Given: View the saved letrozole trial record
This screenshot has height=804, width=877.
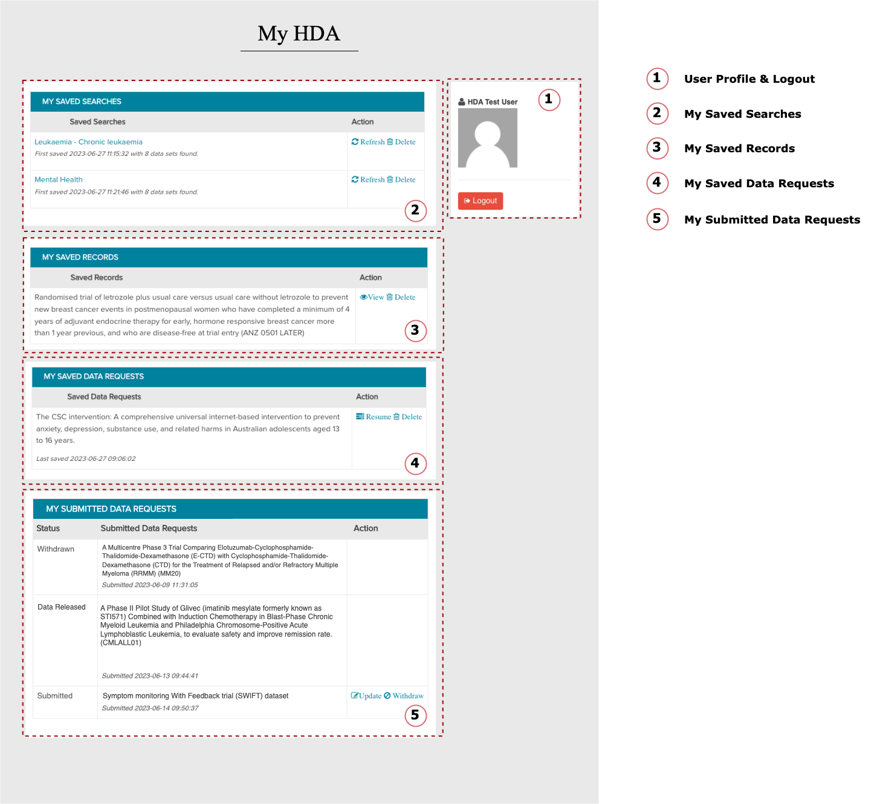Looking at the screenshot, I should [372, 297].
